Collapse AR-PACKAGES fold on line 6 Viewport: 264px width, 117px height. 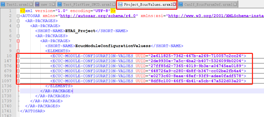[18, 36]
